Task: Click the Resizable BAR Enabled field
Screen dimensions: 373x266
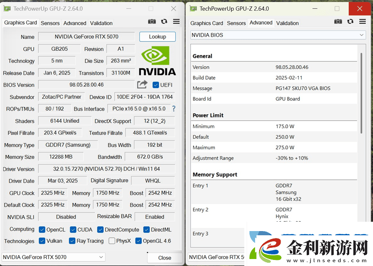Action: point(155,217)
